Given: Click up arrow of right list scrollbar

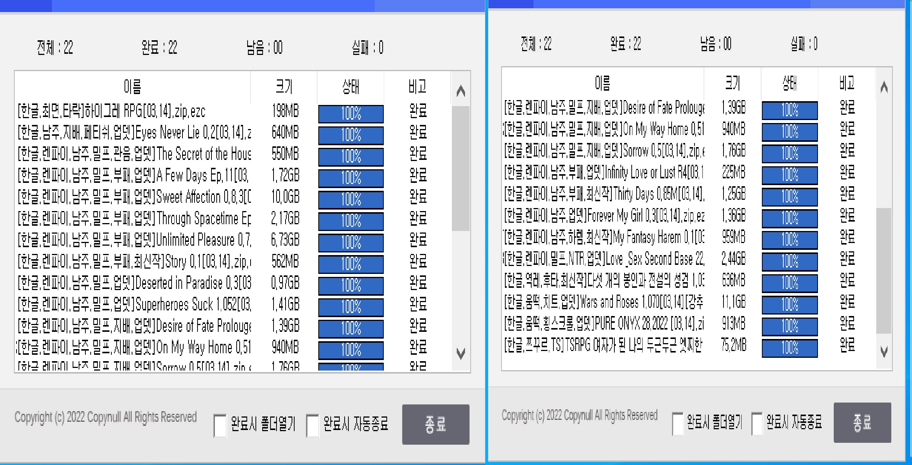Looking at the screenshot, I should (x=884, y=87).
